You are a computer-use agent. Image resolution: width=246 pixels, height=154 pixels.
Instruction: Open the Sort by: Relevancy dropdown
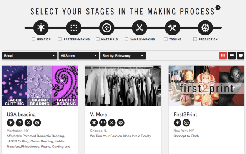coord(123,56)
